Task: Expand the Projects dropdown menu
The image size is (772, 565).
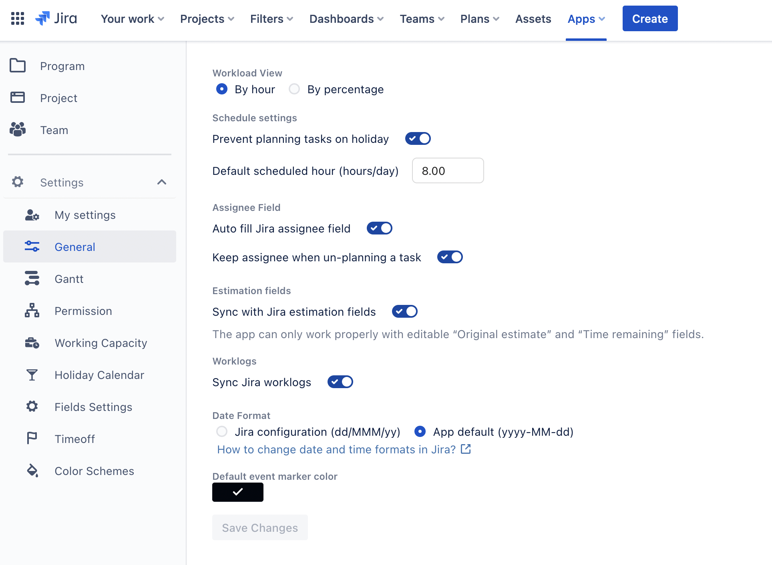Action: pos(207,19)
